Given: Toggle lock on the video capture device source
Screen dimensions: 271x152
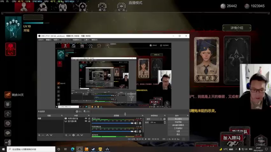Looking at the screenshot, I should pos(89,119).
